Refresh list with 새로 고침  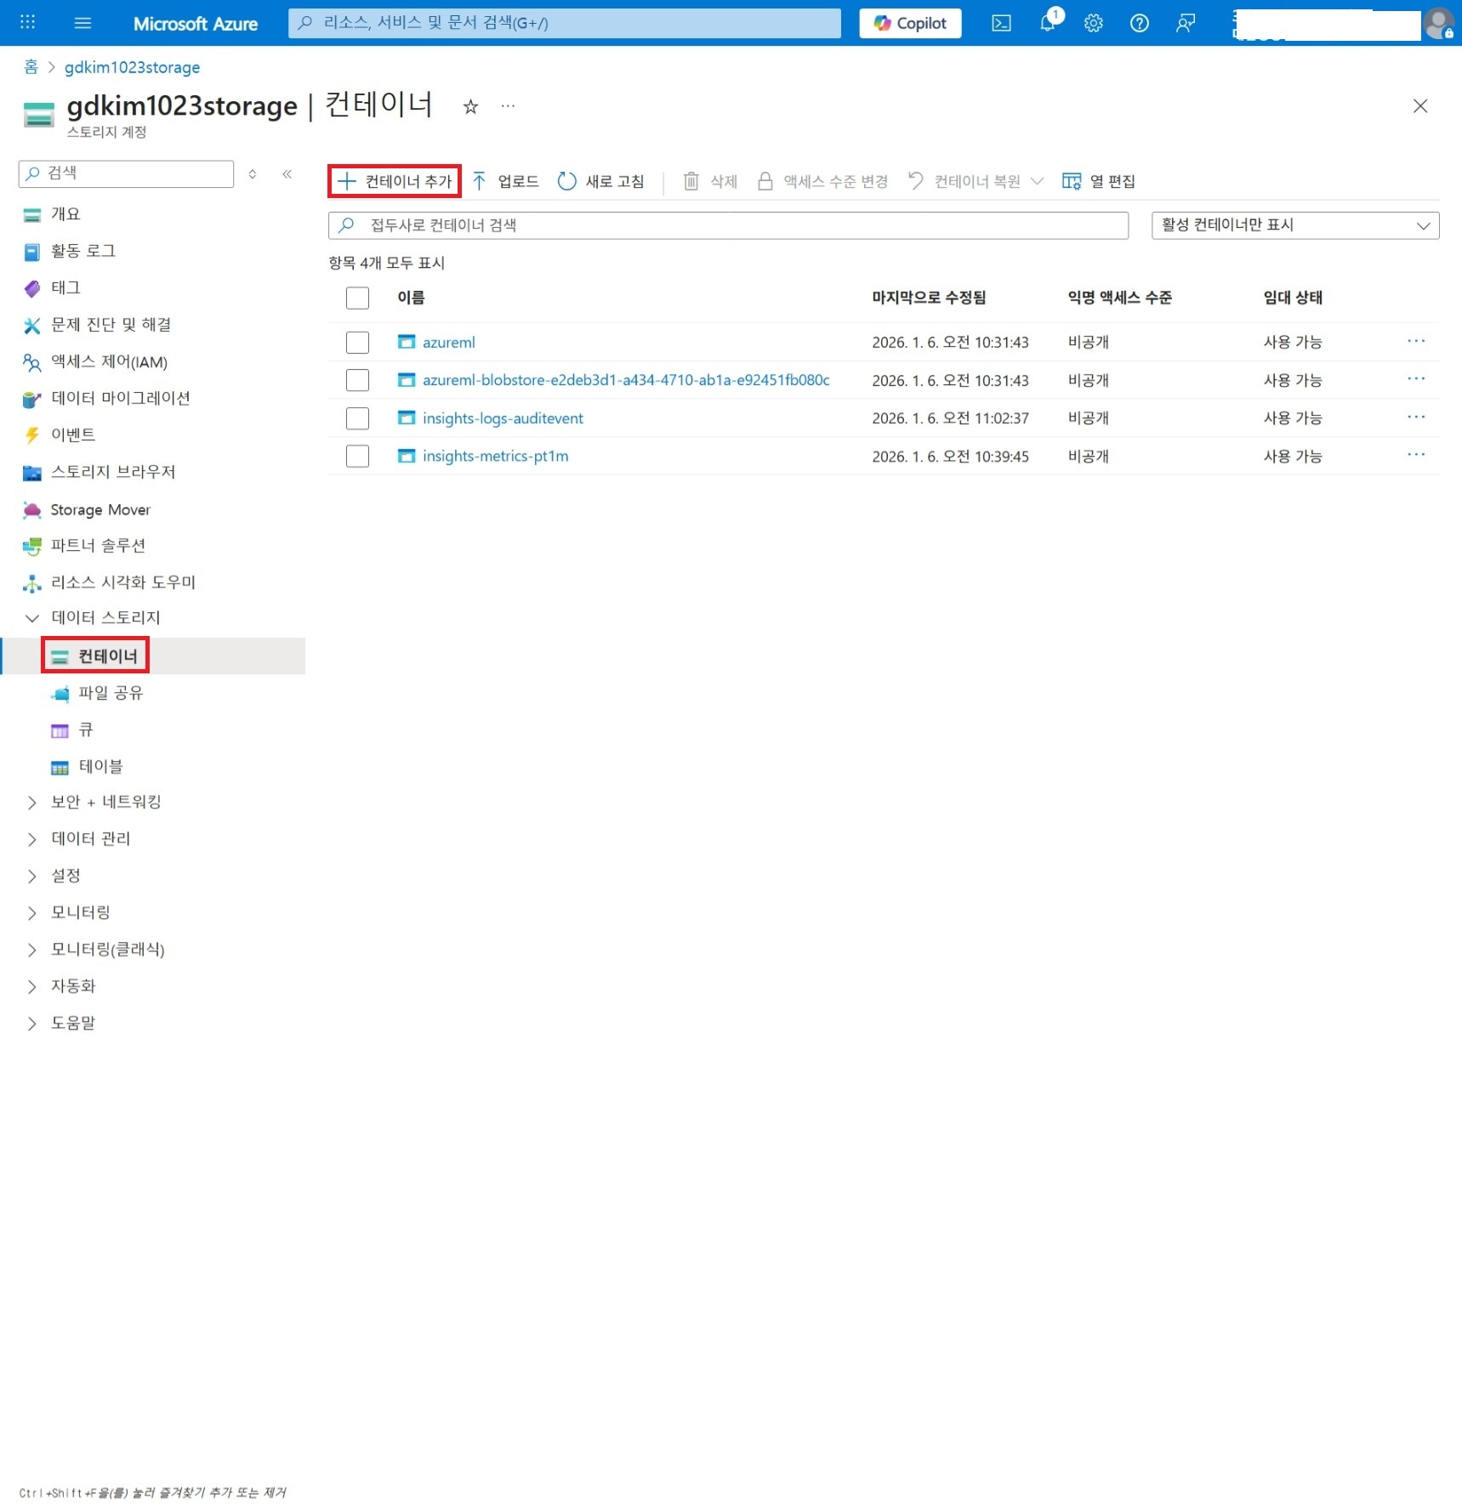click(600, 181)
